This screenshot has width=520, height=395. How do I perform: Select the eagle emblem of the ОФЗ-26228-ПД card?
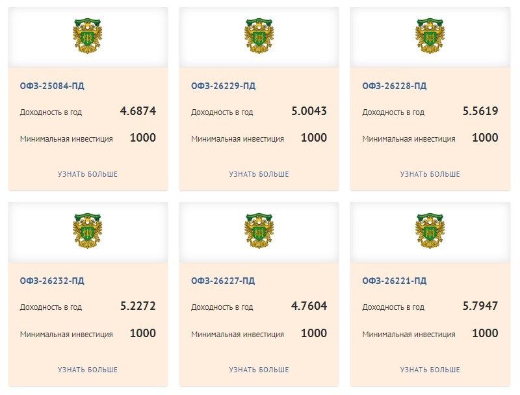(x=430, y=35)
